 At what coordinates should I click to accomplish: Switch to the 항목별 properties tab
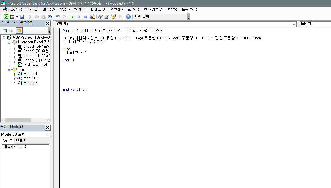click(x=21, y=141)
